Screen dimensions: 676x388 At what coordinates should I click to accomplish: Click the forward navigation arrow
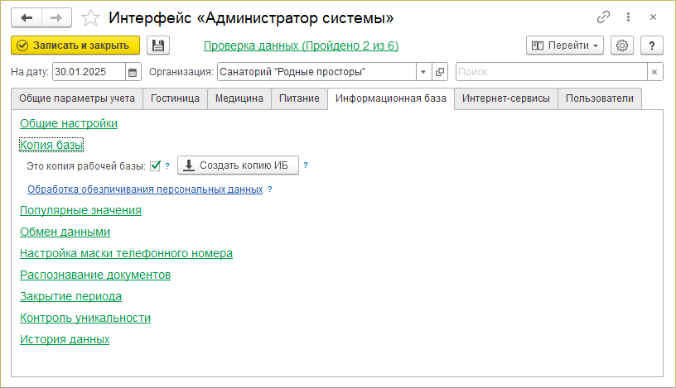click(56, 17)
